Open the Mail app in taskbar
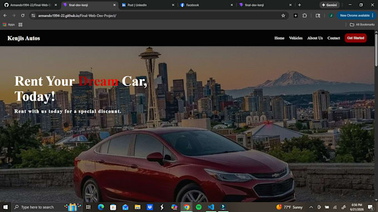 coord(126,207)
